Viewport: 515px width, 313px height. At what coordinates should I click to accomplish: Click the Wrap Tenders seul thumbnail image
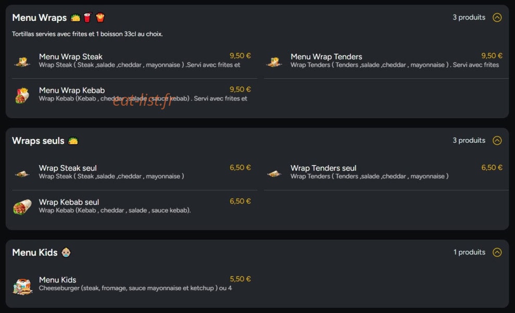point(274,173)
